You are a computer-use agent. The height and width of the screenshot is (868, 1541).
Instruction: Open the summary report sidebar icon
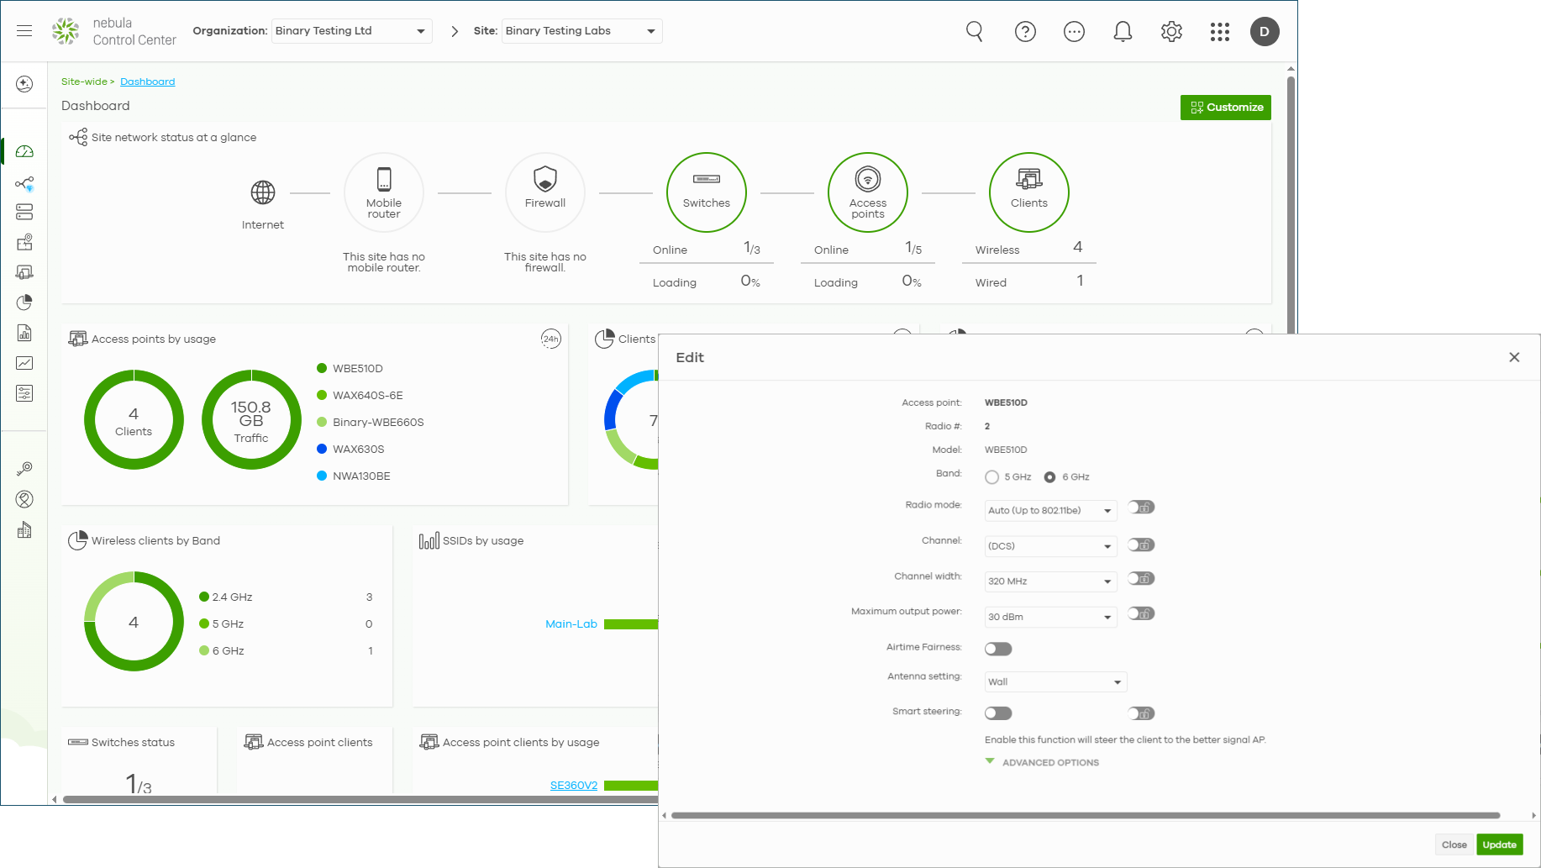(x=24, y=333)
